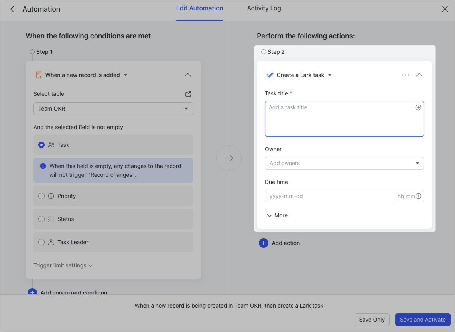
Task: Open the Add owners dropdown
Action: click(x=345, y=163)
